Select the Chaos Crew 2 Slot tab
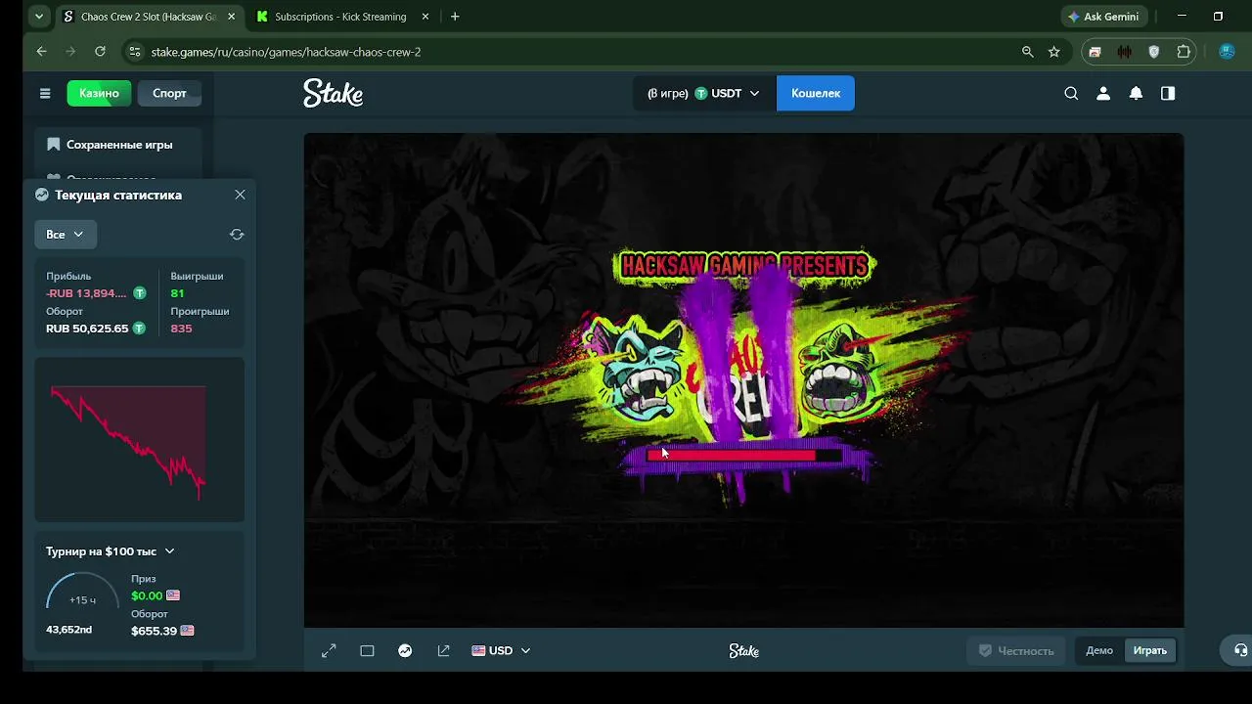The image size is (1252, 704). click(149, 17)
